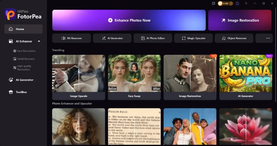The width and height of the screenshot is (277, 146).
Task: Open the hamburger menu in title bar
Action: click(246, 3)
